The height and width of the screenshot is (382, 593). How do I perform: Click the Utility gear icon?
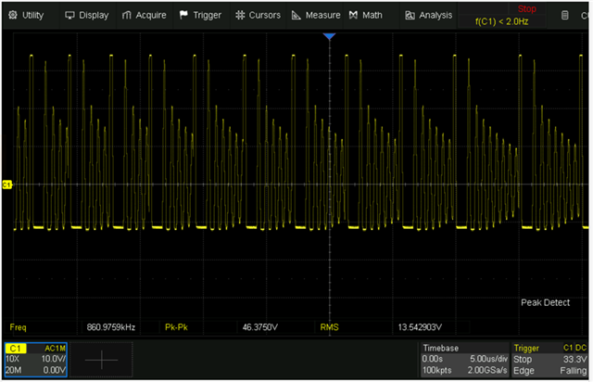tap(13, 15)
